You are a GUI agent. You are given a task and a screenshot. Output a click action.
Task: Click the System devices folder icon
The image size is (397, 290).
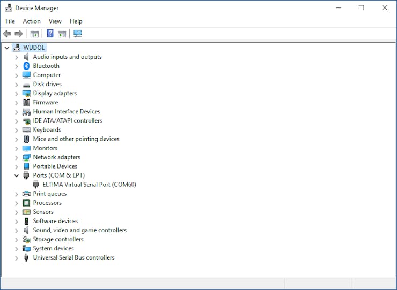click(x=26, y=248)
